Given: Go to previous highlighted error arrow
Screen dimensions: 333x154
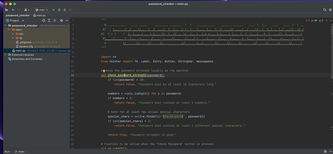Looking at the screenshot, I should coord(326,21).
